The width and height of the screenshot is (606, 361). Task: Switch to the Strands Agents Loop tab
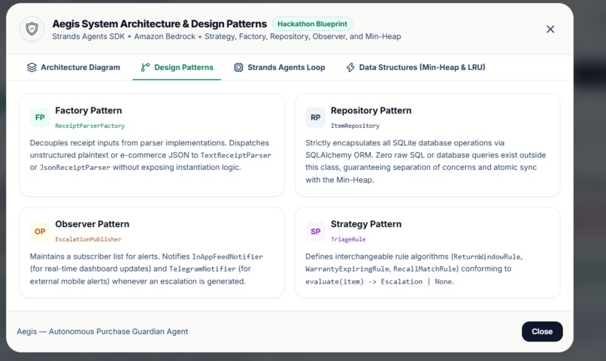pos(280,67)
